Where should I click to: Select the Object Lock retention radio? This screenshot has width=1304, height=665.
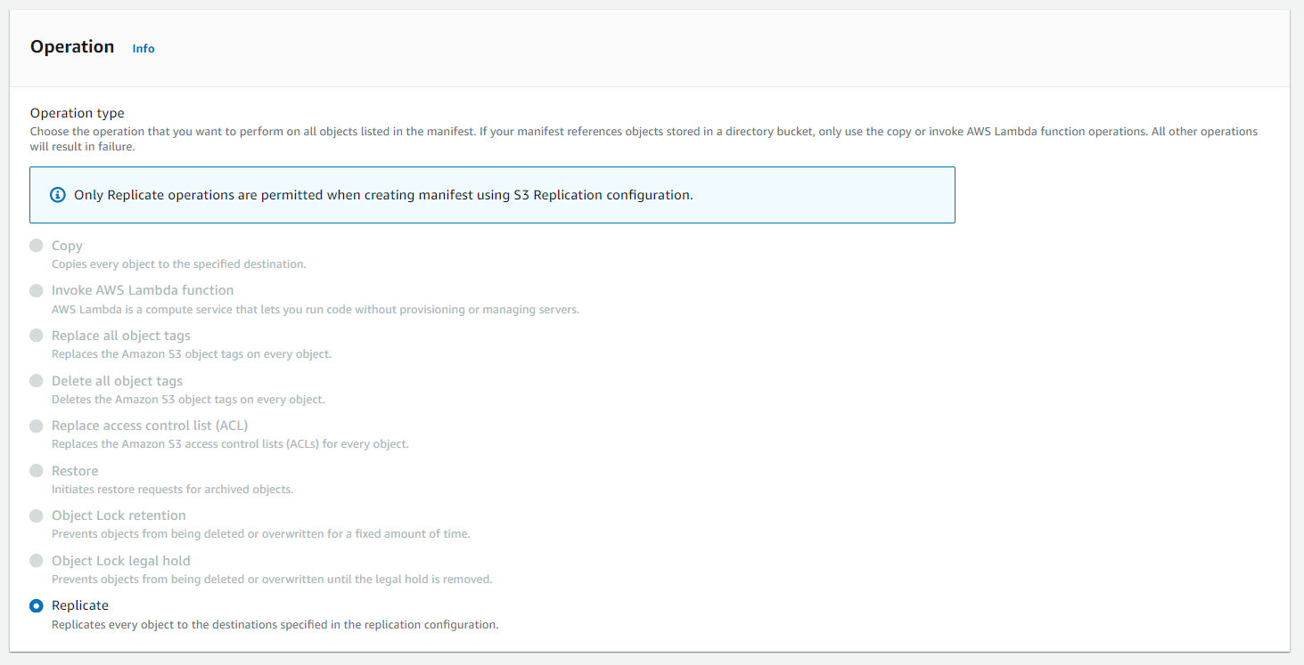pos(37,515)
